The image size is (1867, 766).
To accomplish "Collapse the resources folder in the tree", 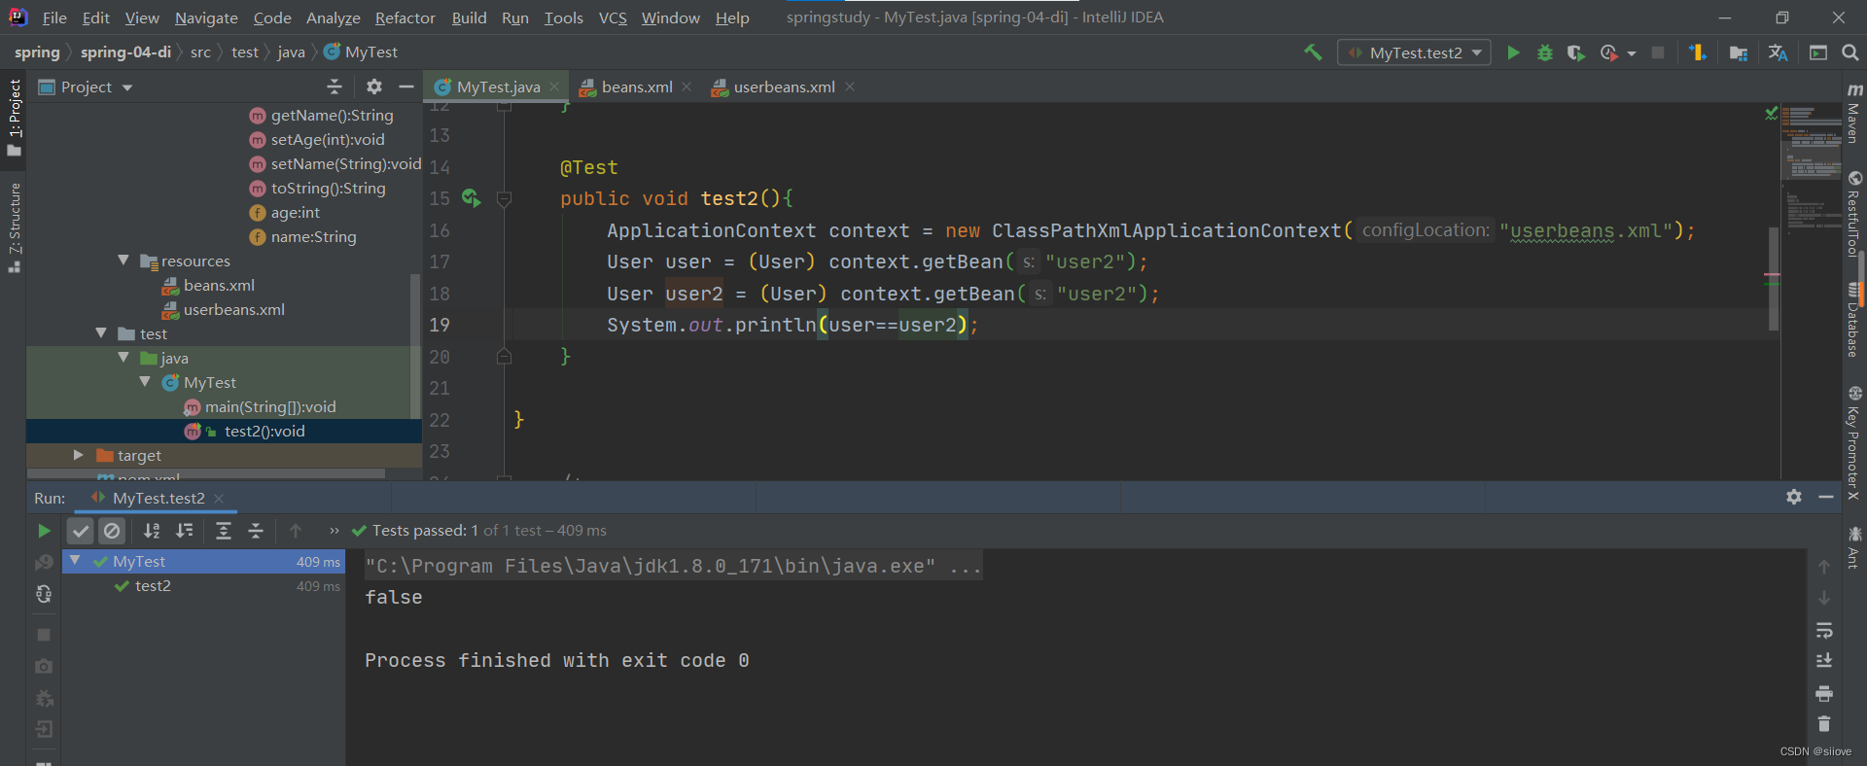I will click(x=123, y=261).
